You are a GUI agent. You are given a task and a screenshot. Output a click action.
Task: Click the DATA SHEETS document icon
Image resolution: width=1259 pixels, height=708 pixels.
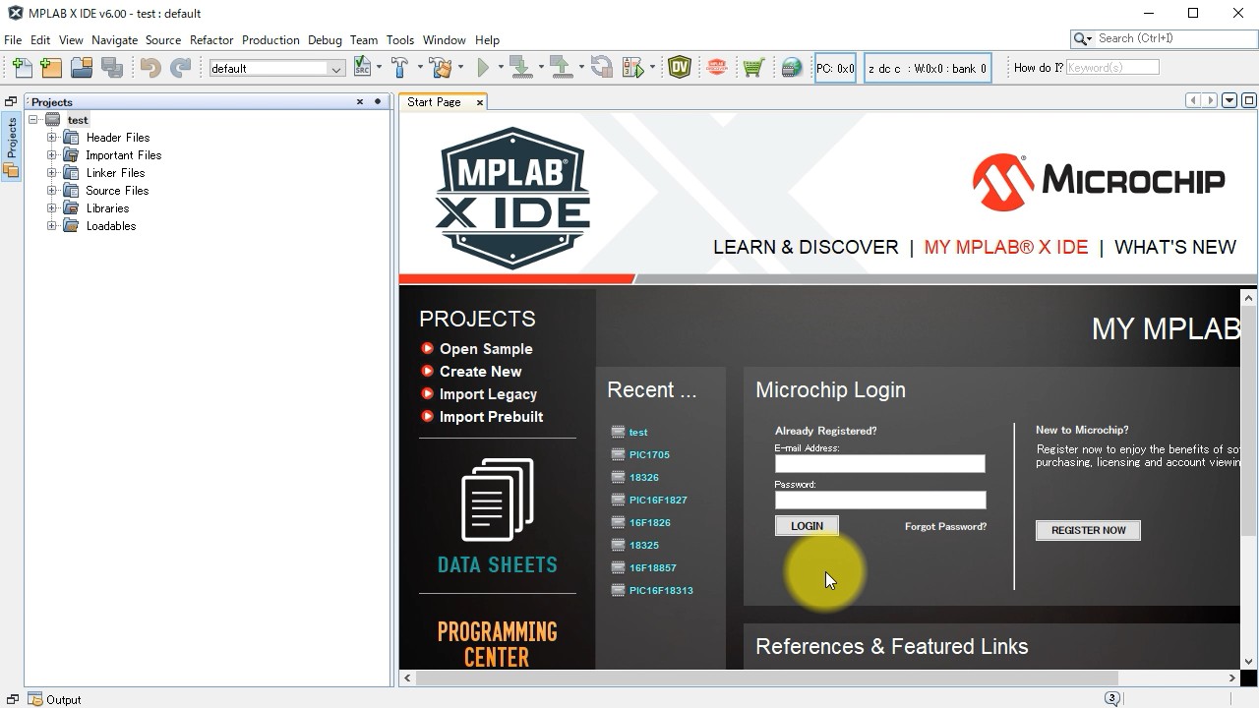[x=498, y=501]
